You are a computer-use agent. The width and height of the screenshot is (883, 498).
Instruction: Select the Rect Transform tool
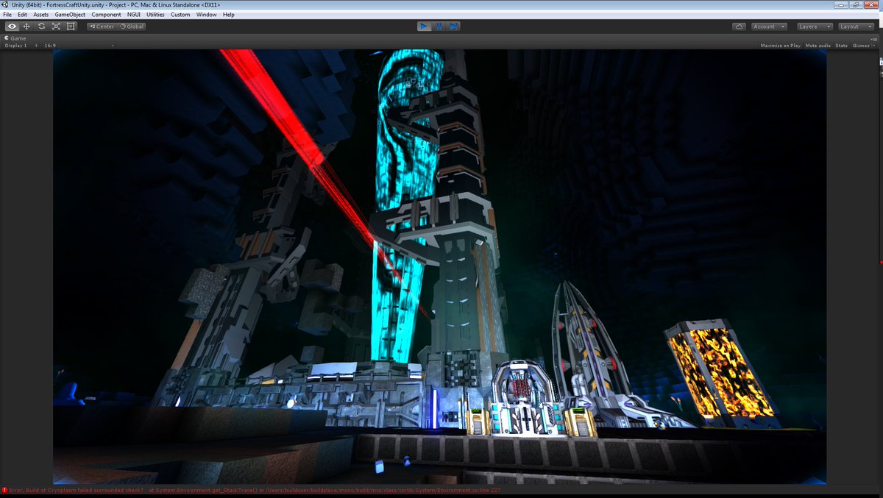click(x=71, y=26)
